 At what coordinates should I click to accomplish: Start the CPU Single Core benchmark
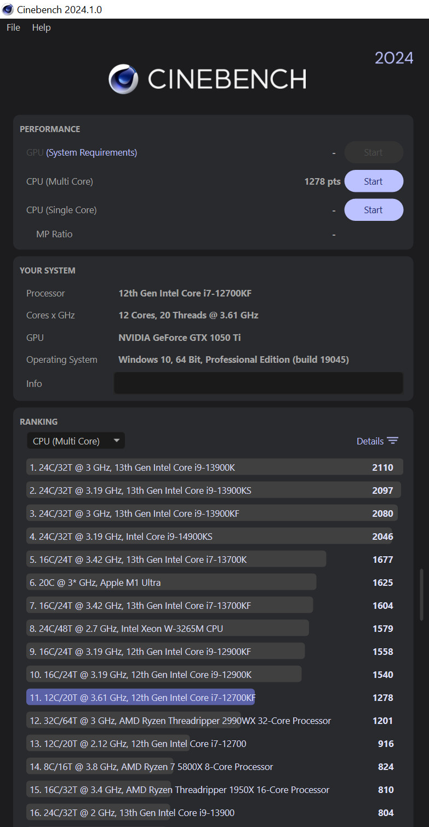pos(373,210)
